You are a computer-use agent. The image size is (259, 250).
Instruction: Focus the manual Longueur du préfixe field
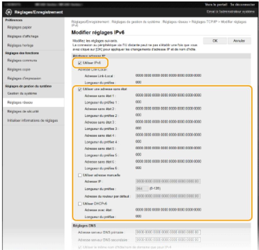(142, 188)
